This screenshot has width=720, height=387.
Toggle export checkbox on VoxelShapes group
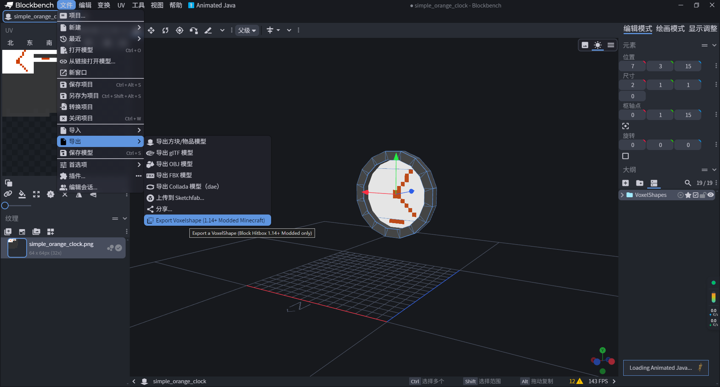coord(696,195)
